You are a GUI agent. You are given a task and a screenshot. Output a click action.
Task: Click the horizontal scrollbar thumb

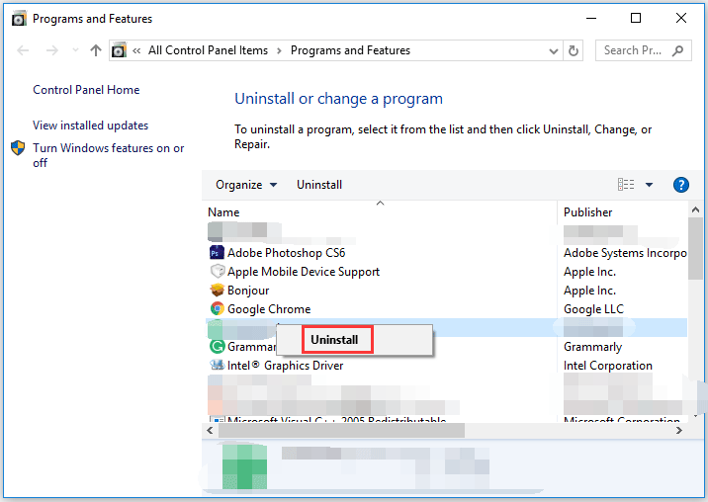pyautogui.click(x=341, y=431)
